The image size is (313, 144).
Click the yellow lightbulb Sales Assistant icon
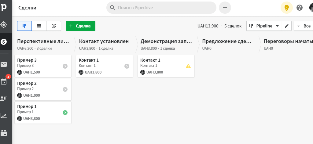point(286,8)
